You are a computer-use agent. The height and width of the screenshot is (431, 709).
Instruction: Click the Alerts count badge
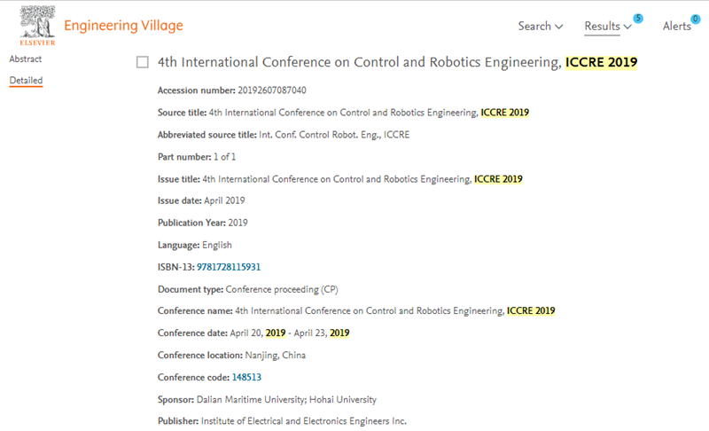click(x=696, y=19)
